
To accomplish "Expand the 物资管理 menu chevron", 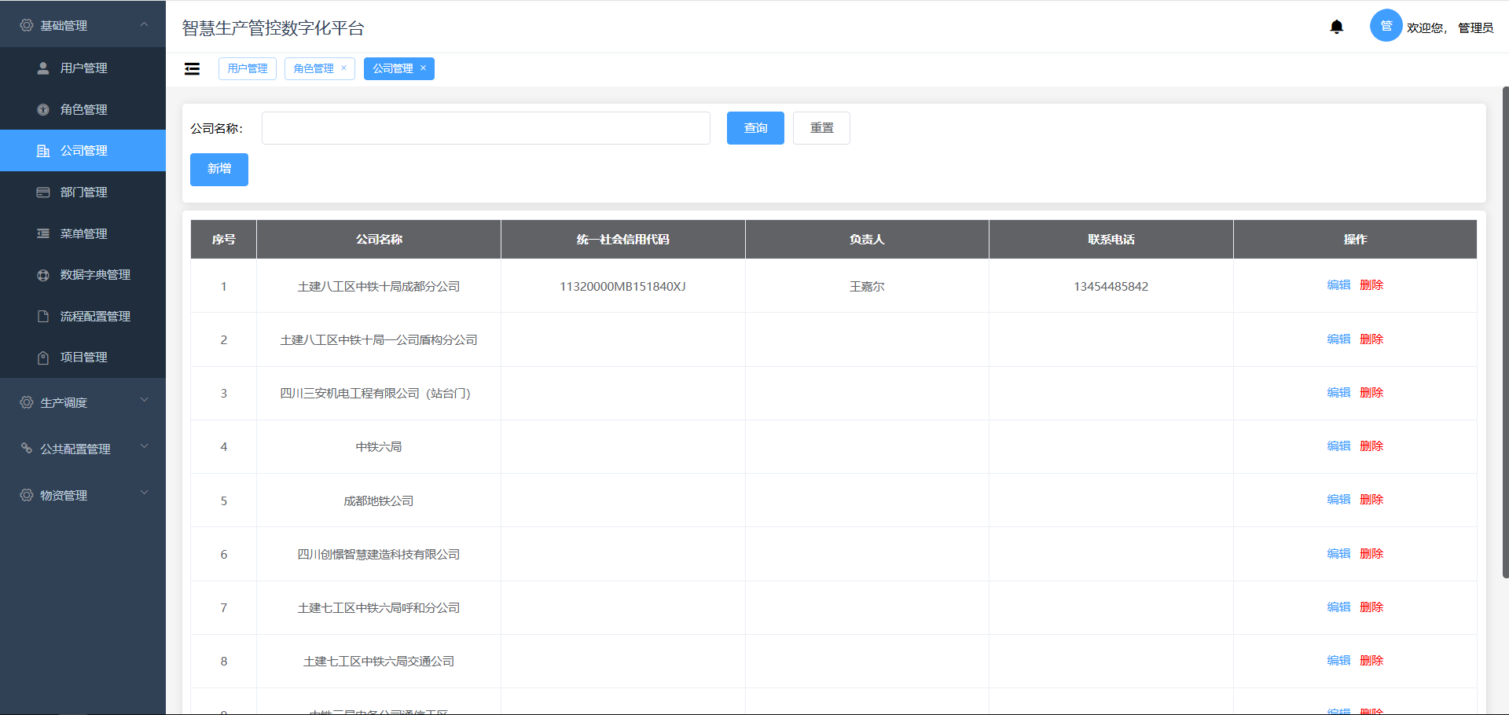I will pos(144,493).
